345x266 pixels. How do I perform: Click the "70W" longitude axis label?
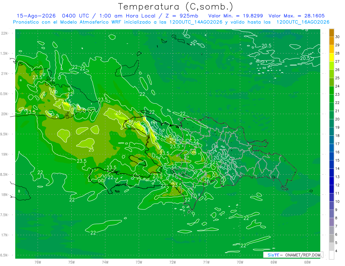240,262
